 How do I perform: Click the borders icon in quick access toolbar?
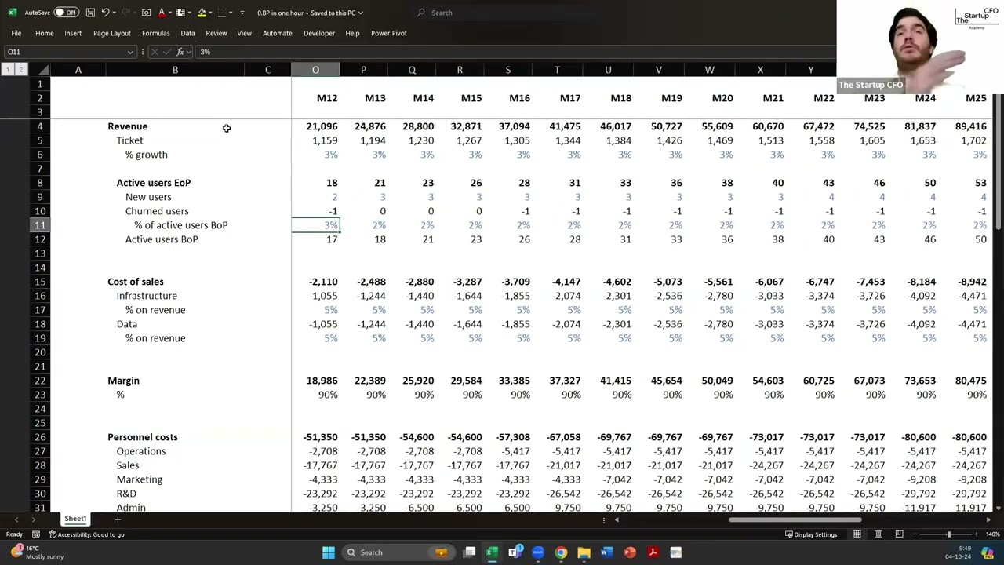(221, 13)
